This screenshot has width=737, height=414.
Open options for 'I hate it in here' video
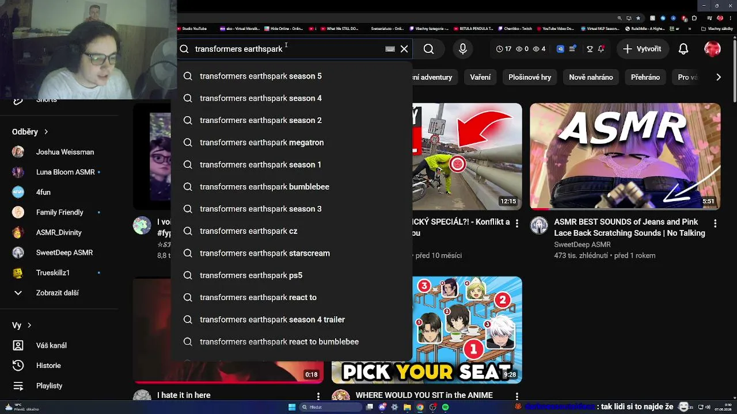(318, 396)
